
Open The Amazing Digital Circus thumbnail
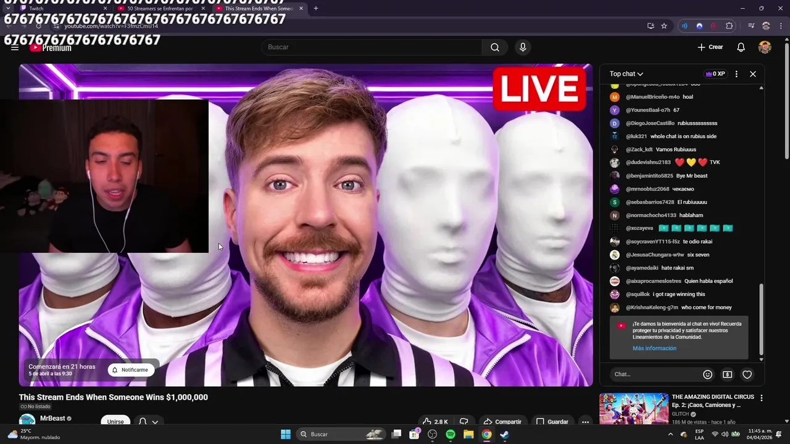point(634,409)
